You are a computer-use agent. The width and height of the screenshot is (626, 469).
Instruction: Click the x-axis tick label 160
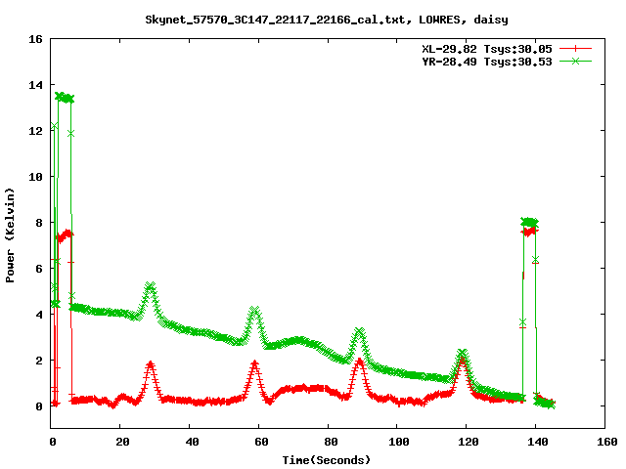coord(607,442)
